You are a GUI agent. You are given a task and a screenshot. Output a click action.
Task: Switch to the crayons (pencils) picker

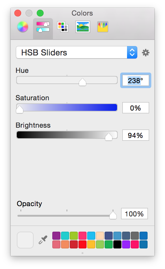(x=102, y=27)
